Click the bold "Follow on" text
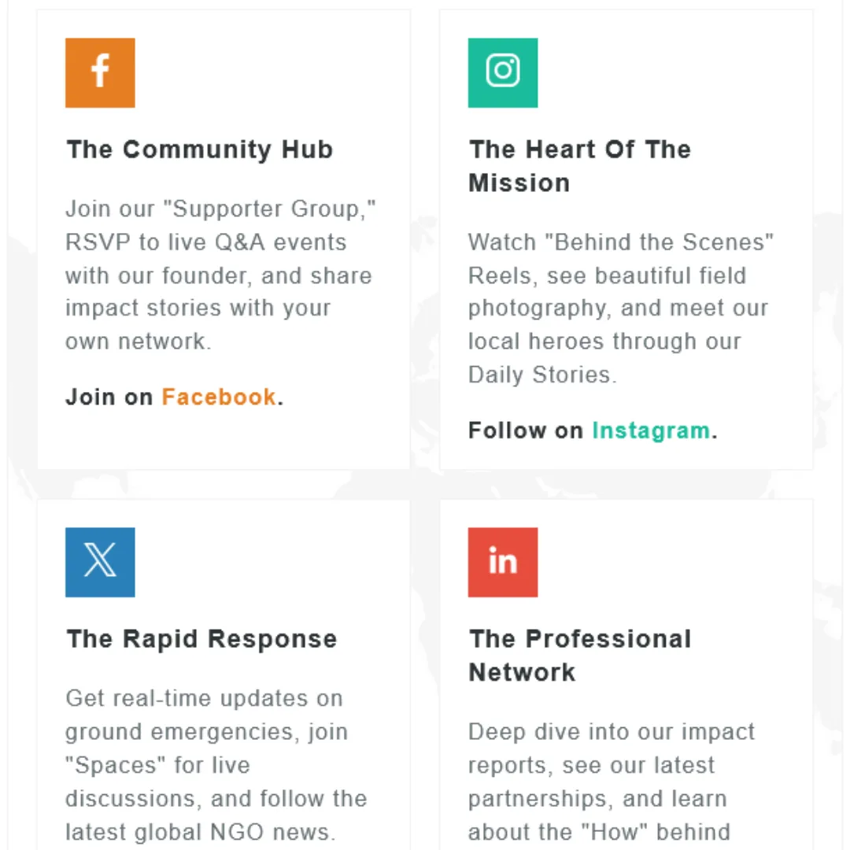This screenshot has width=850, height=850. pos(525,431)
